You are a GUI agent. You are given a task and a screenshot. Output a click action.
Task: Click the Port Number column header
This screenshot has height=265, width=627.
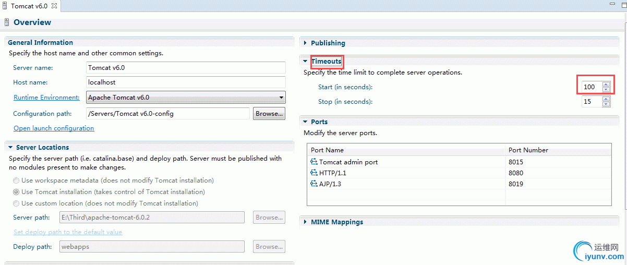pyautogui.click(x=558, y=150)
